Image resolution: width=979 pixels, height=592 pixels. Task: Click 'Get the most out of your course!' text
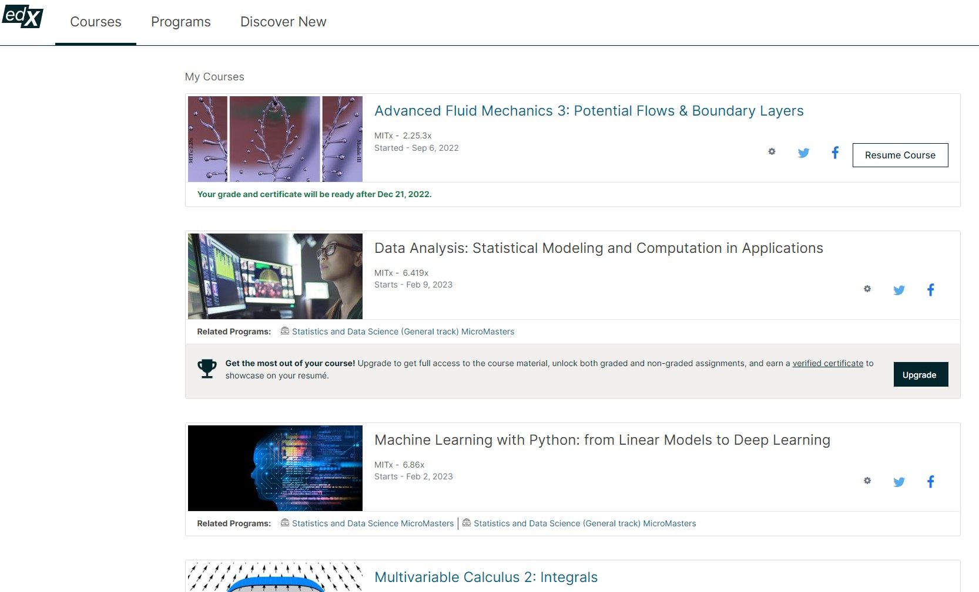coord(290,363)
